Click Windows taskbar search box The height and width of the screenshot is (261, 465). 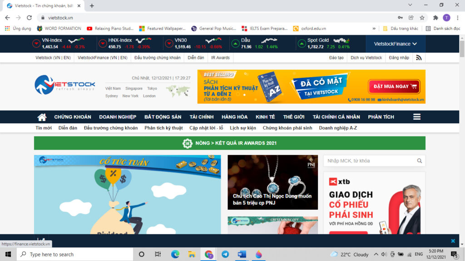tap(75, 254)
